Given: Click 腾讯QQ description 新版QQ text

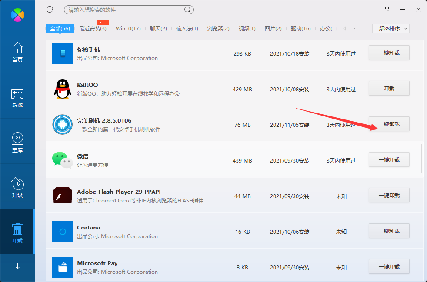Looking at the screenshot, I should (x=128, y=93).
